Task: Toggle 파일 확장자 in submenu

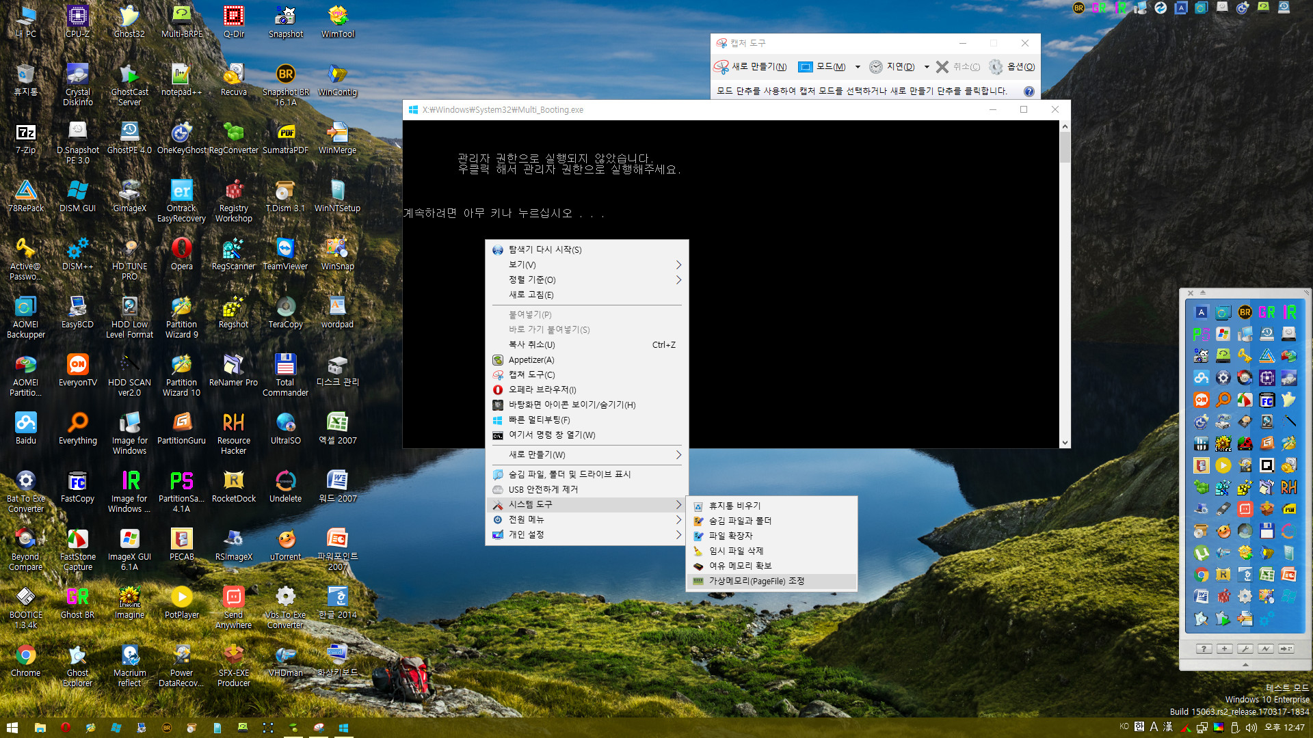Action: click(x=771, y=536)
